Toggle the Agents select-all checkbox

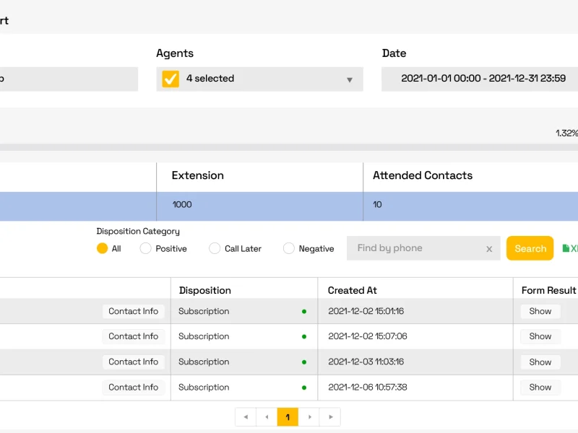171,79
